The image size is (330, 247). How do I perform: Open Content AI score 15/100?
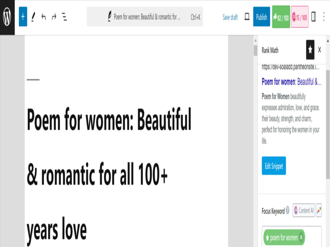point(300,17)
